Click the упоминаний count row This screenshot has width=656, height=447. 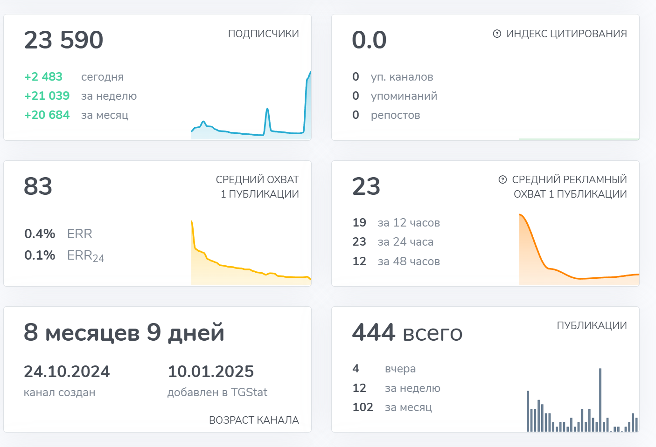click(395, 96)
